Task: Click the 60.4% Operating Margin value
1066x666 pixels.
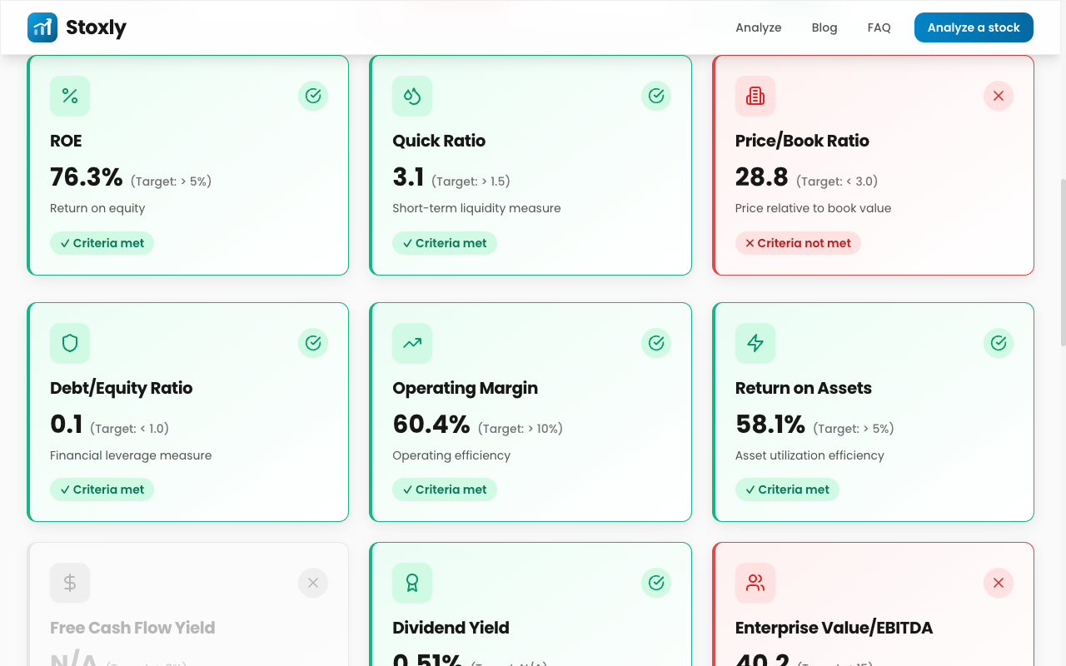Action: tap(431, 424)
